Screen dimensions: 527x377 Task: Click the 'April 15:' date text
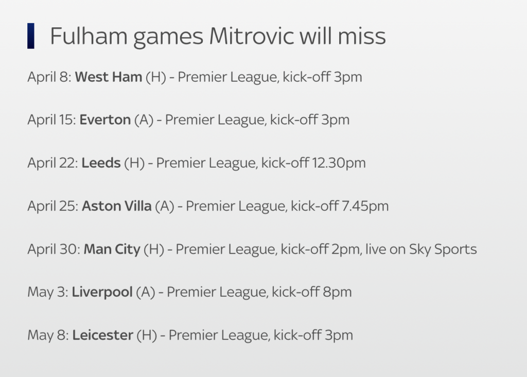(x=52, y=120)
